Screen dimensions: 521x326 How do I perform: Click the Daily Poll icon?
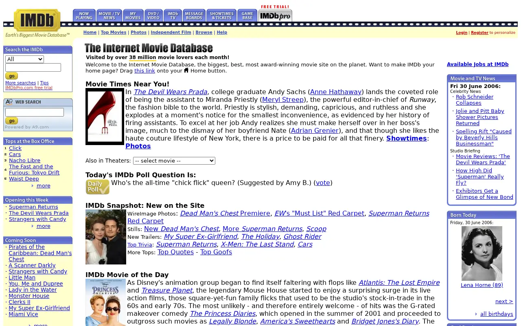[97, 187]
